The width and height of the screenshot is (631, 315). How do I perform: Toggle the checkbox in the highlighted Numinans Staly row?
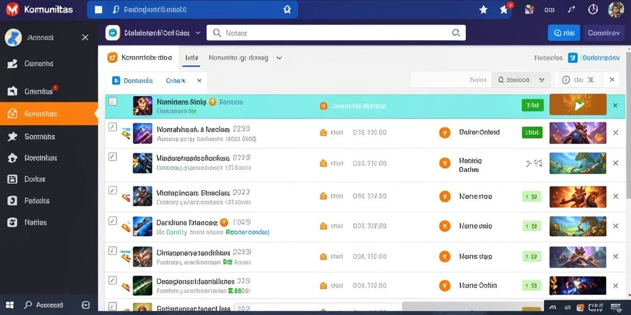113,102
